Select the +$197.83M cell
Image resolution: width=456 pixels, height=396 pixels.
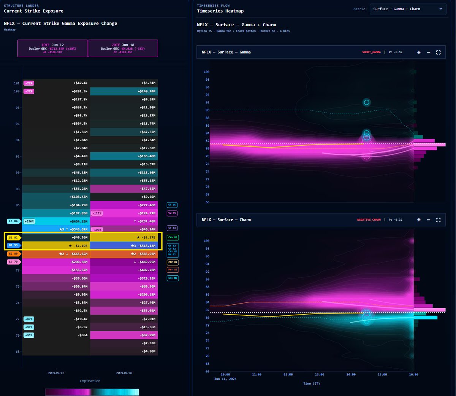point(56,213)
